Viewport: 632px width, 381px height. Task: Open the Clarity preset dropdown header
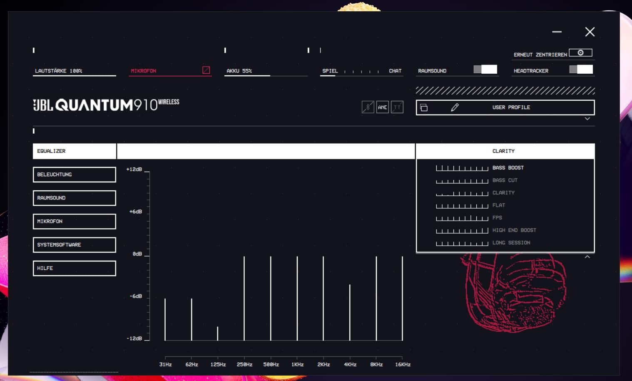click(x=505, y=151)
